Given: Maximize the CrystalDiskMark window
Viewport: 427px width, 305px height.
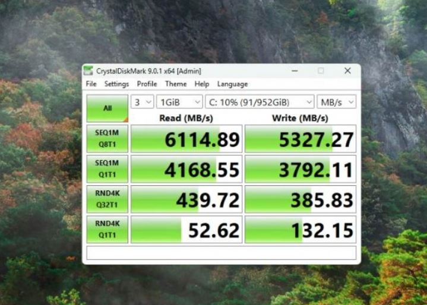Looking at the screenshot, I should tap(321, 71).
